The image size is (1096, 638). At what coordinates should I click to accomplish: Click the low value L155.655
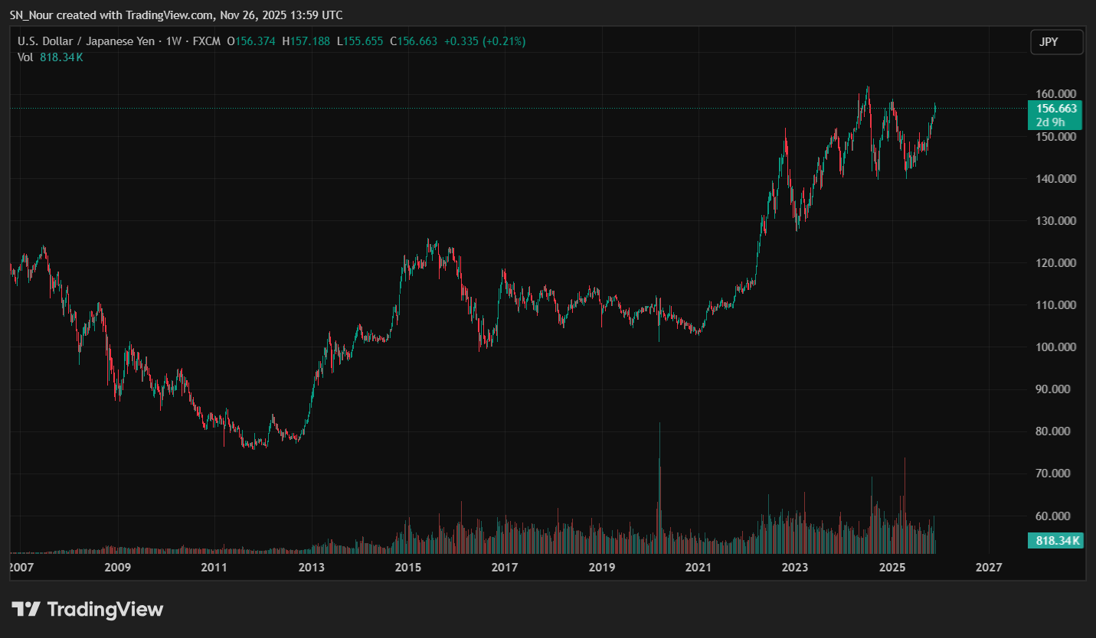coord(360,41)
